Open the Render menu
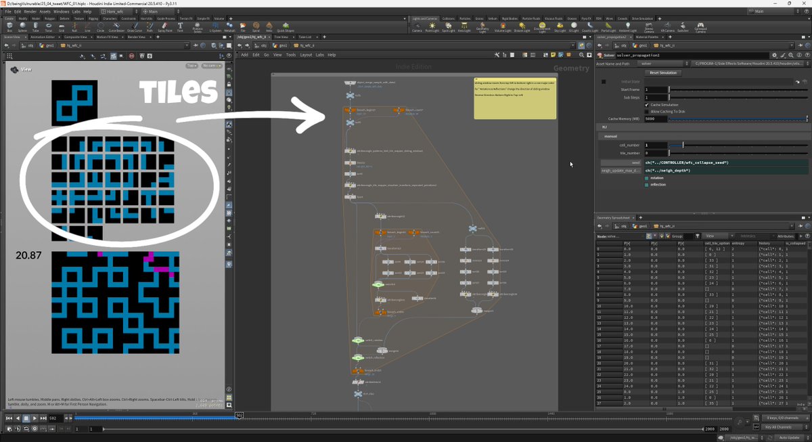 pos(30,12)
